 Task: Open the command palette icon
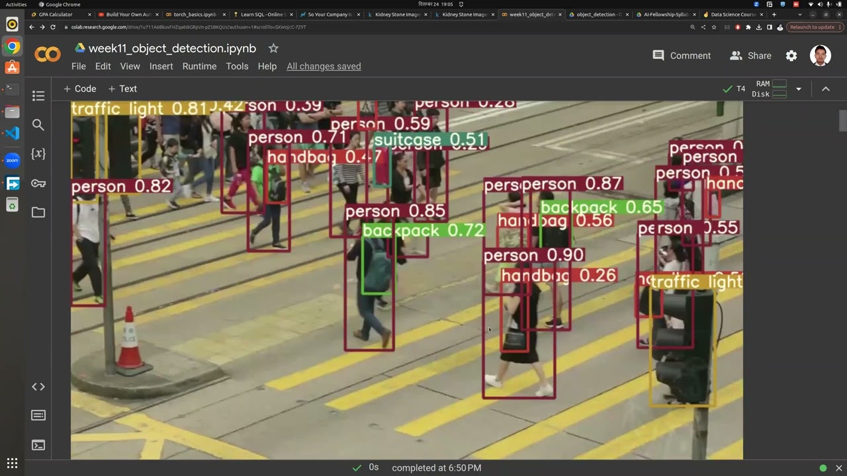tap(38, 415)
